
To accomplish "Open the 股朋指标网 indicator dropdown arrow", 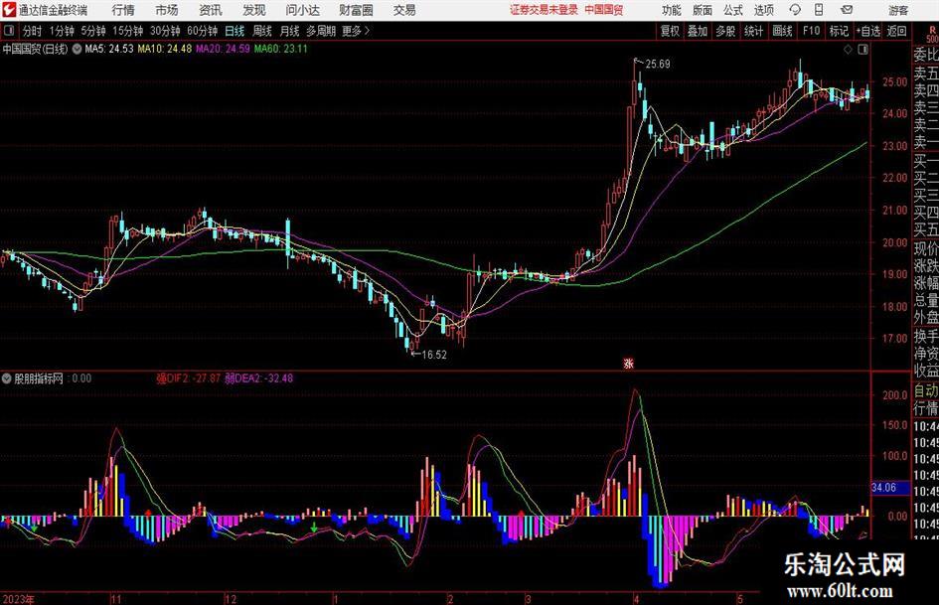I will [7, 378].
